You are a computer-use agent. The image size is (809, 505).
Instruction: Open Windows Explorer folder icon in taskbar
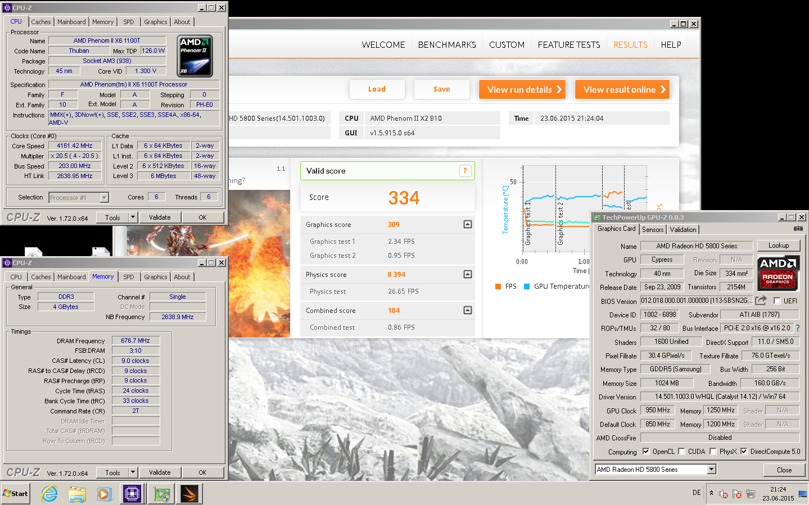click(x=77, y=494)
